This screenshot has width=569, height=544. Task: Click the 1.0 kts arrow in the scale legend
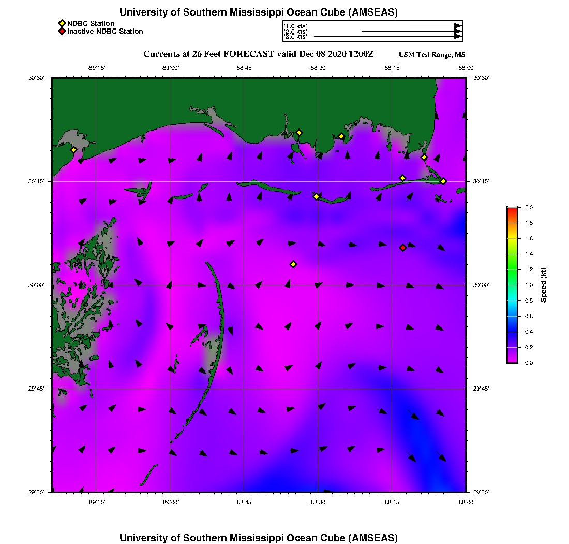click(435, 25)
